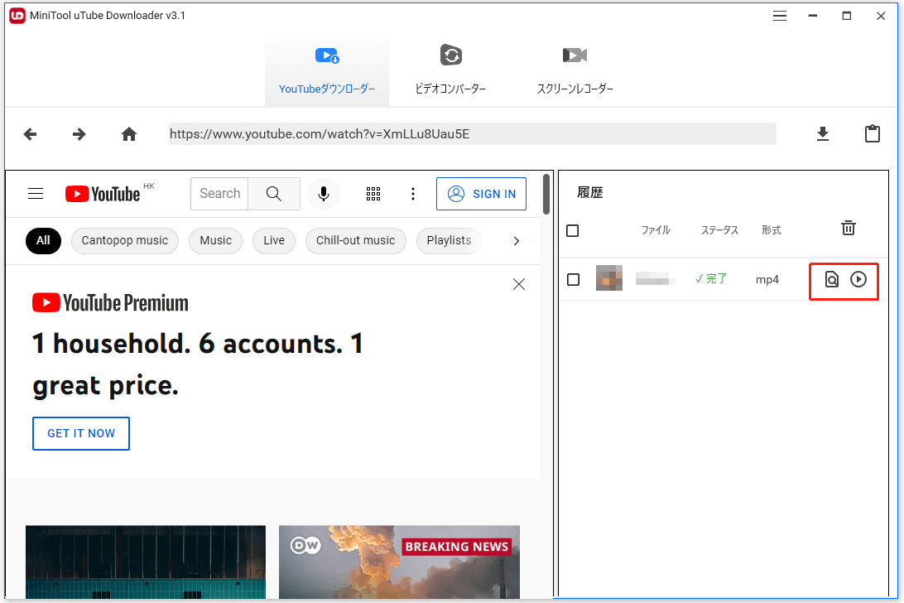
Task: Click the URL address field
Action: 472,134
